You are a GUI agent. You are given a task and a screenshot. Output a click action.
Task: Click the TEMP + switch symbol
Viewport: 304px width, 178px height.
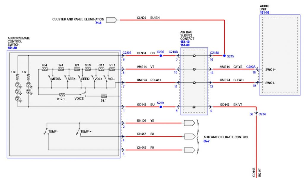[x=80, y=131]
